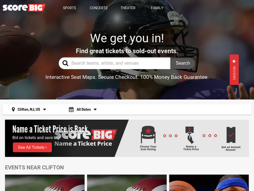Click the See All Tickets button
254x191 pixels.
point(33,147)
